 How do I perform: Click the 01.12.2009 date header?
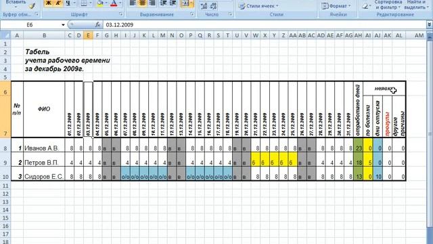tap(70, 109)
